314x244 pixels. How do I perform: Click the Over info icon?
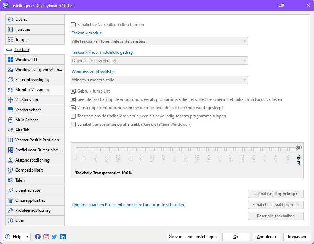(10, 220)
